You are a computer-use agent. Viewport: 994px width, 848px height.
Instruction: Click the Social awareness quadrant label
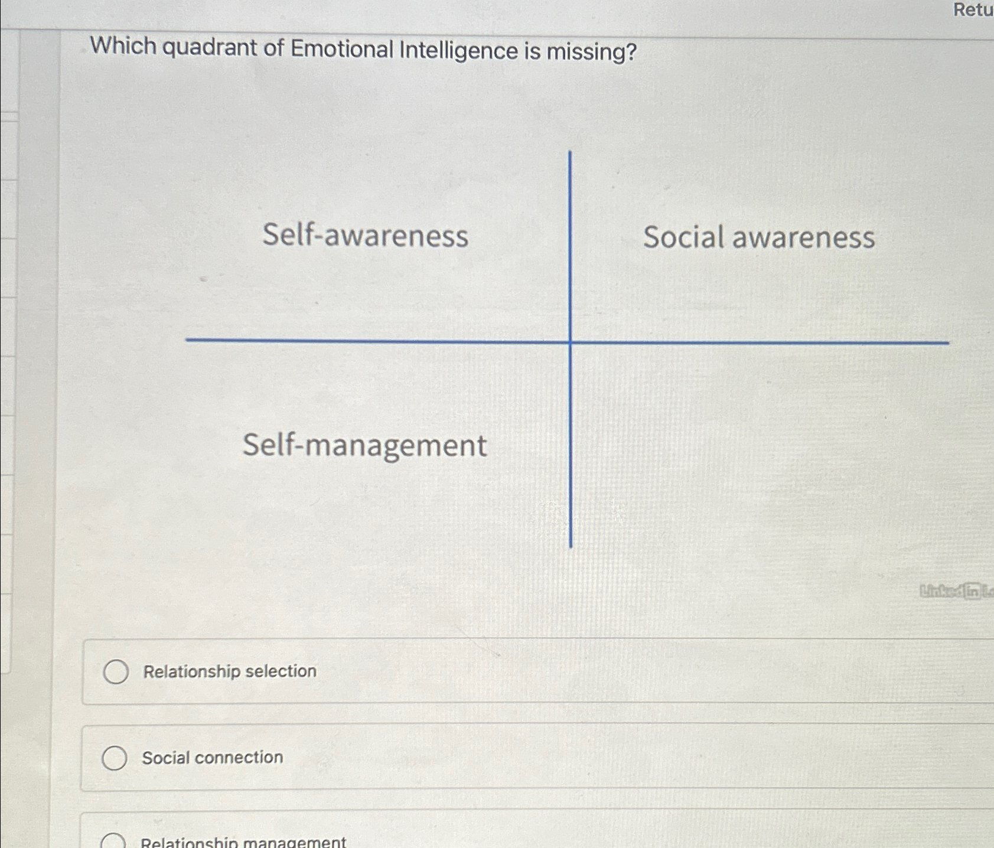[760, 237]
